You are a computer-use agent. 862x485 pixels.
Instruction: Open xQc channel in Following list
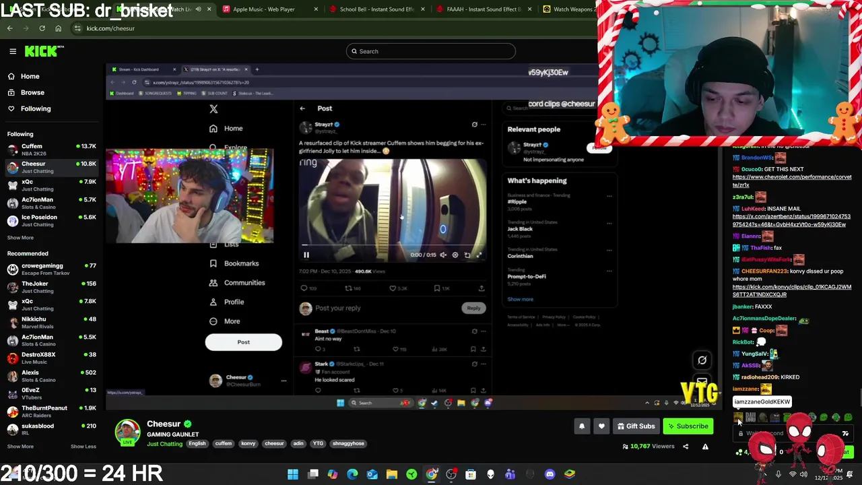pyautogui.click(x=51, y=185)
